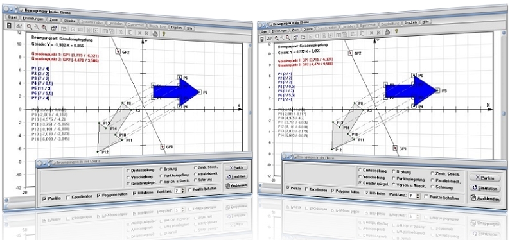Click the P5 arrow tip handle in the right graph

437,90
